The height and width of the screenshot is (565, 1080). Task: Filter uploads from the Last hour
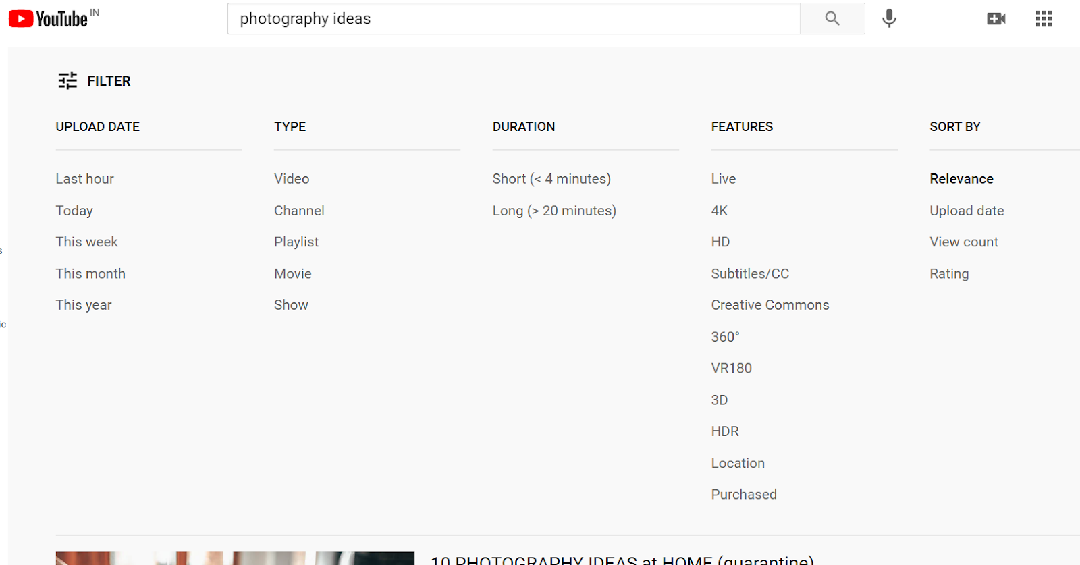[x=84, y=178]
